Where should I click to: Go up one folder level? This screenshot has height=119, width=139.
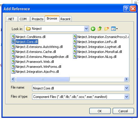point(100,29)
